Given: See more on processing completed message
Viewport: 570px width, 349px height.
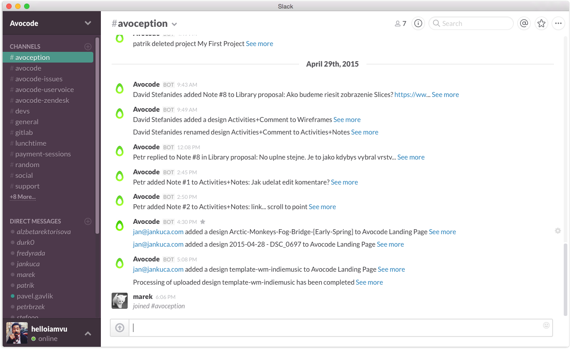Looking at the screenshot, I should coord(369,282).
